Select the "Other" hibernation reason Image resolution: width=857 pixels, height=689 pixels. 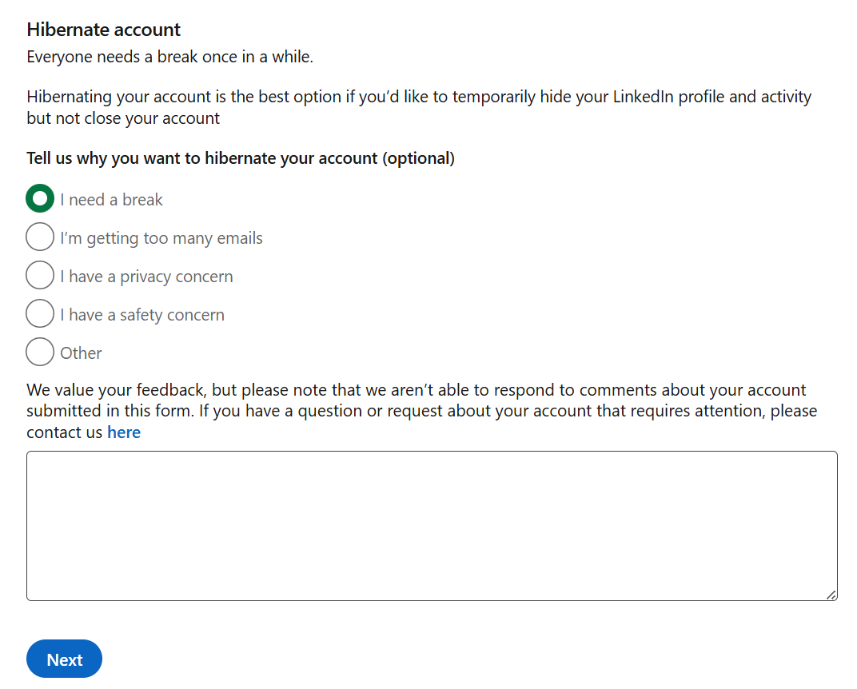[39, 352]
